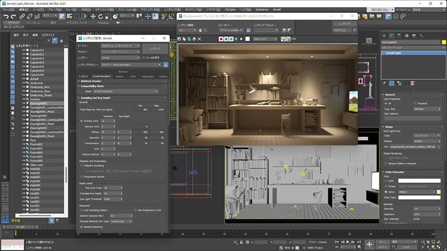Screen dimensions: 447x251
Task: Click the Undo arrow in main toolbar
Action: tap(6, 17)
